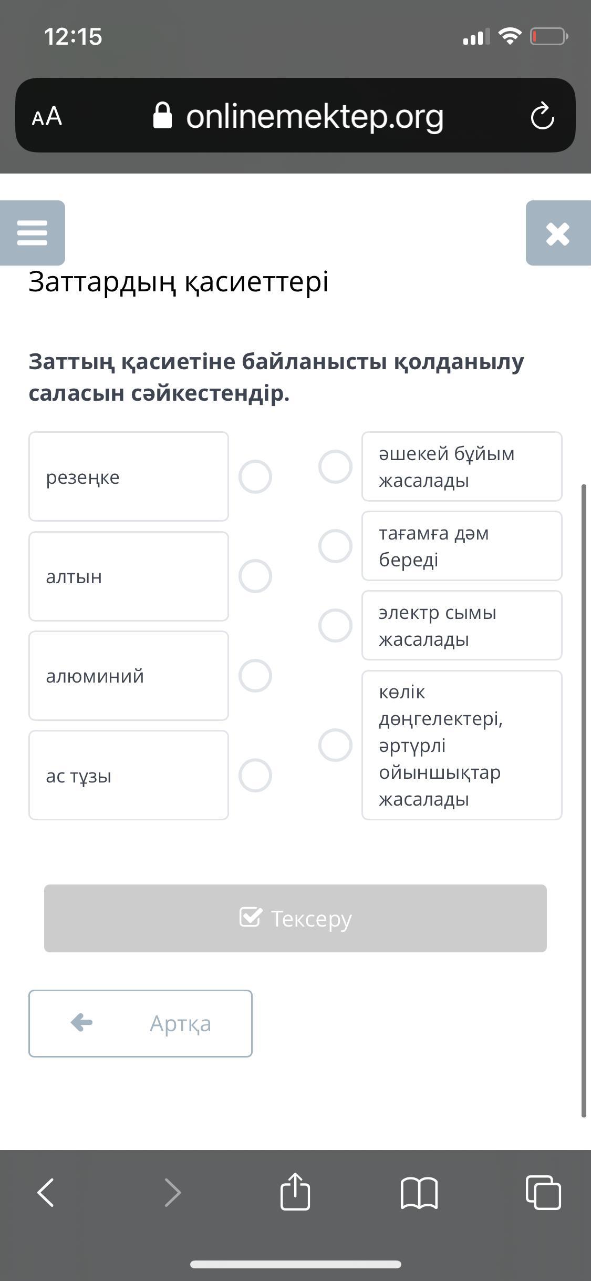Select radio for әшекей бұйым жасалады
Image resolution: width=591 pixels, height=1281 pixels.
click(335, 466)
